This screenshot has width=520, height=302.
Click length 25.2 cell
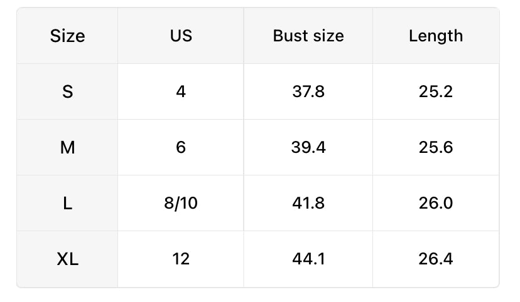pyautogui.click(x=436, y=91)
